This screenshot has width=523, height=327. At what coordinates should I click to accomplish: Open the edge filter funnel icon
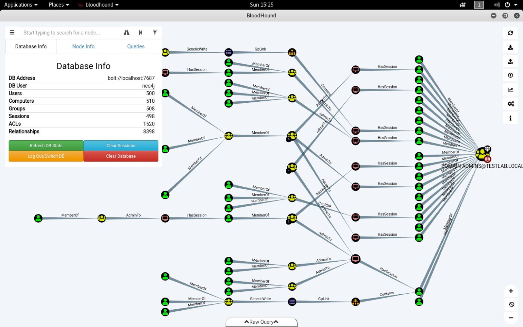(155, 32)
